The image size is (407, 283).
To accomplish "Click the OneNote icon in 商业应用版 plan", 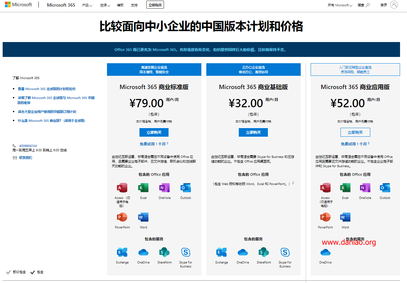I will (x=365, y=188).
